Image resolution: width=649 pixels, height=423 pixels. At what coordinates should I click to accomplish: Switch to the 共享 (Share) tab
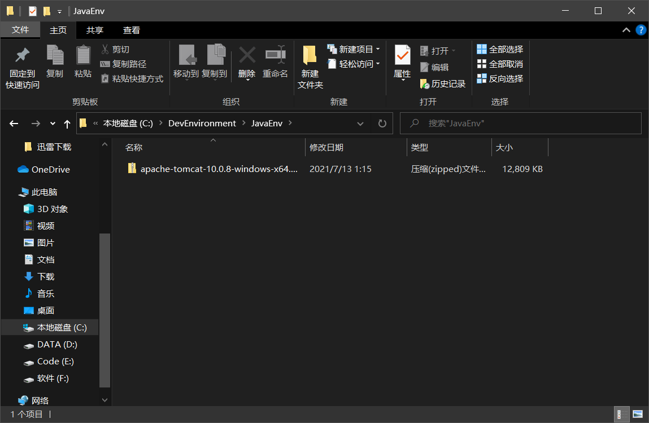tap(95, 30)
